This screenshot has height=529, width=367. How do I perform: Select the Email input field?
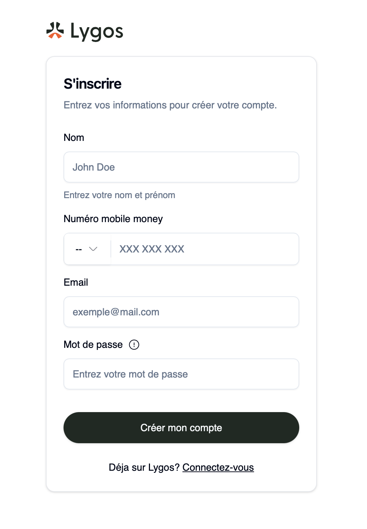point(181,312)
